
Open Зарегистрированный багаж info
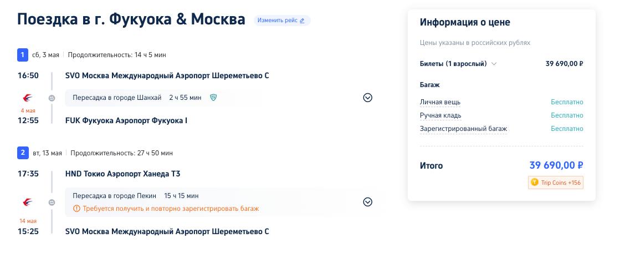coord(463,129)
